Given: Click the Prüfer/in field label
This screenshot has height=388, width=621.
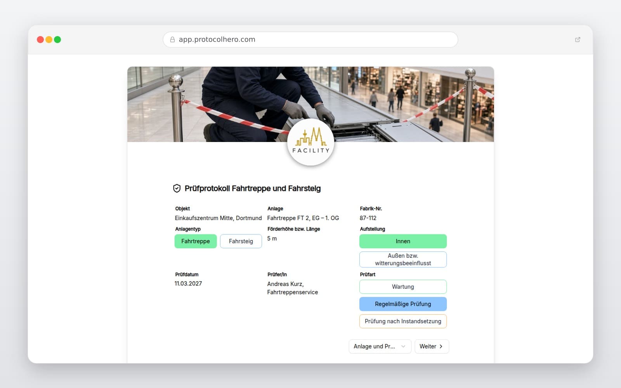Looking at the screenshot, I should click(277, 274).
